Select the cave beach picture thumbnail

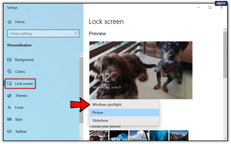click(x=119, y=135)
